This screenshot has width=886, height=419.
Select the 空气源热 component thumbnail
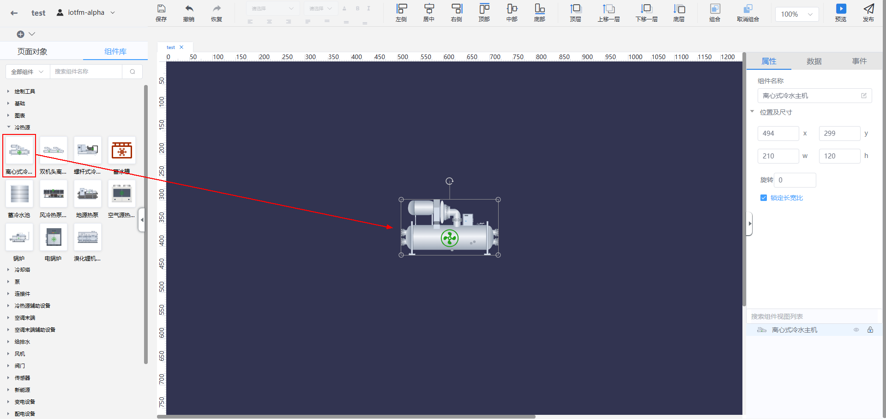click(x=122, y=194)
